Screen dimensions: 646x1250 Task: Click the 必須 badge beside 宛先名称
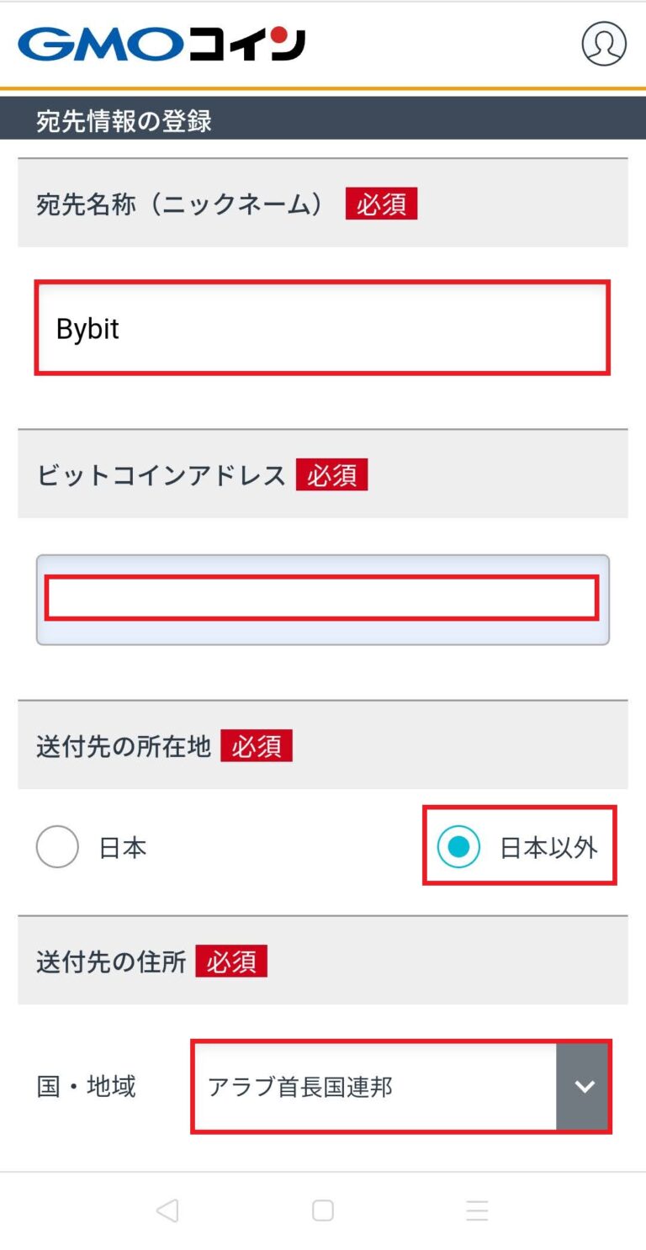pos(381,203)
